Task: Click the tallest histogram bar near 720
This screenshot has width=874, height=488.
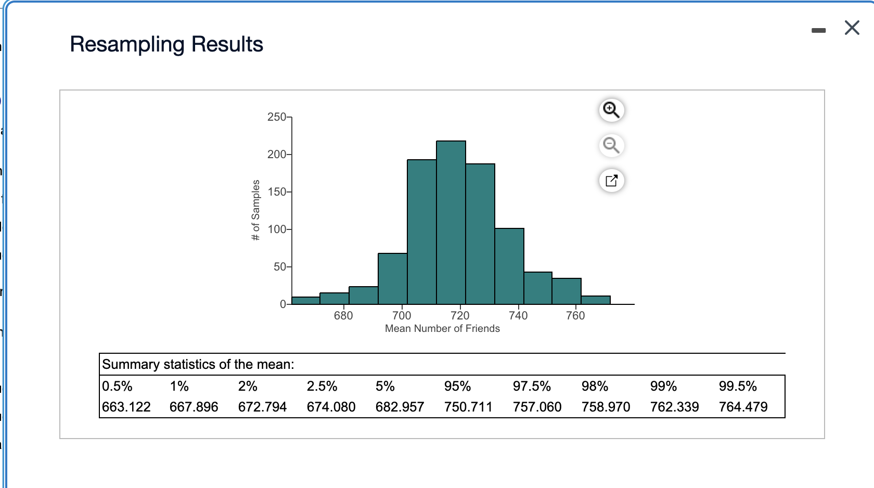Action: pos(451,222)
